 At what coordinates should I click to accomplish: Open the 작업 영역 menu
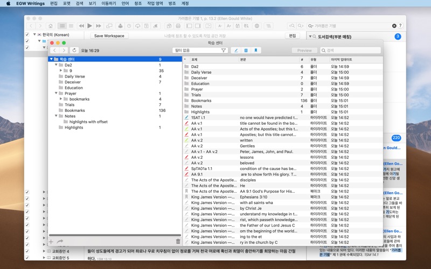155,3
